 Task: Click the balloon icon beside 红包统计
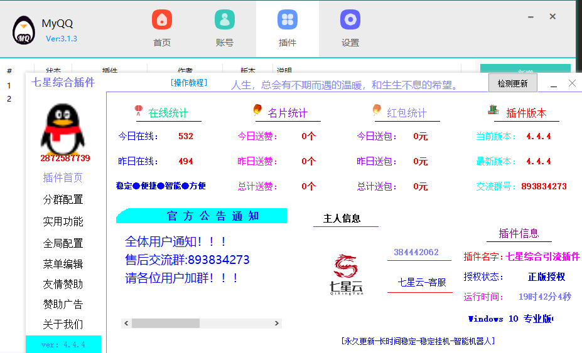pyautogui.click(x=377, y=110)
